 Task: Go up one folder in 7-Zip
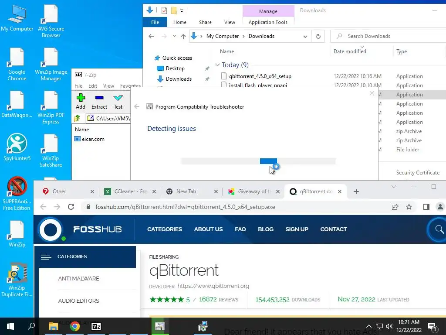(x=77, y=118)
